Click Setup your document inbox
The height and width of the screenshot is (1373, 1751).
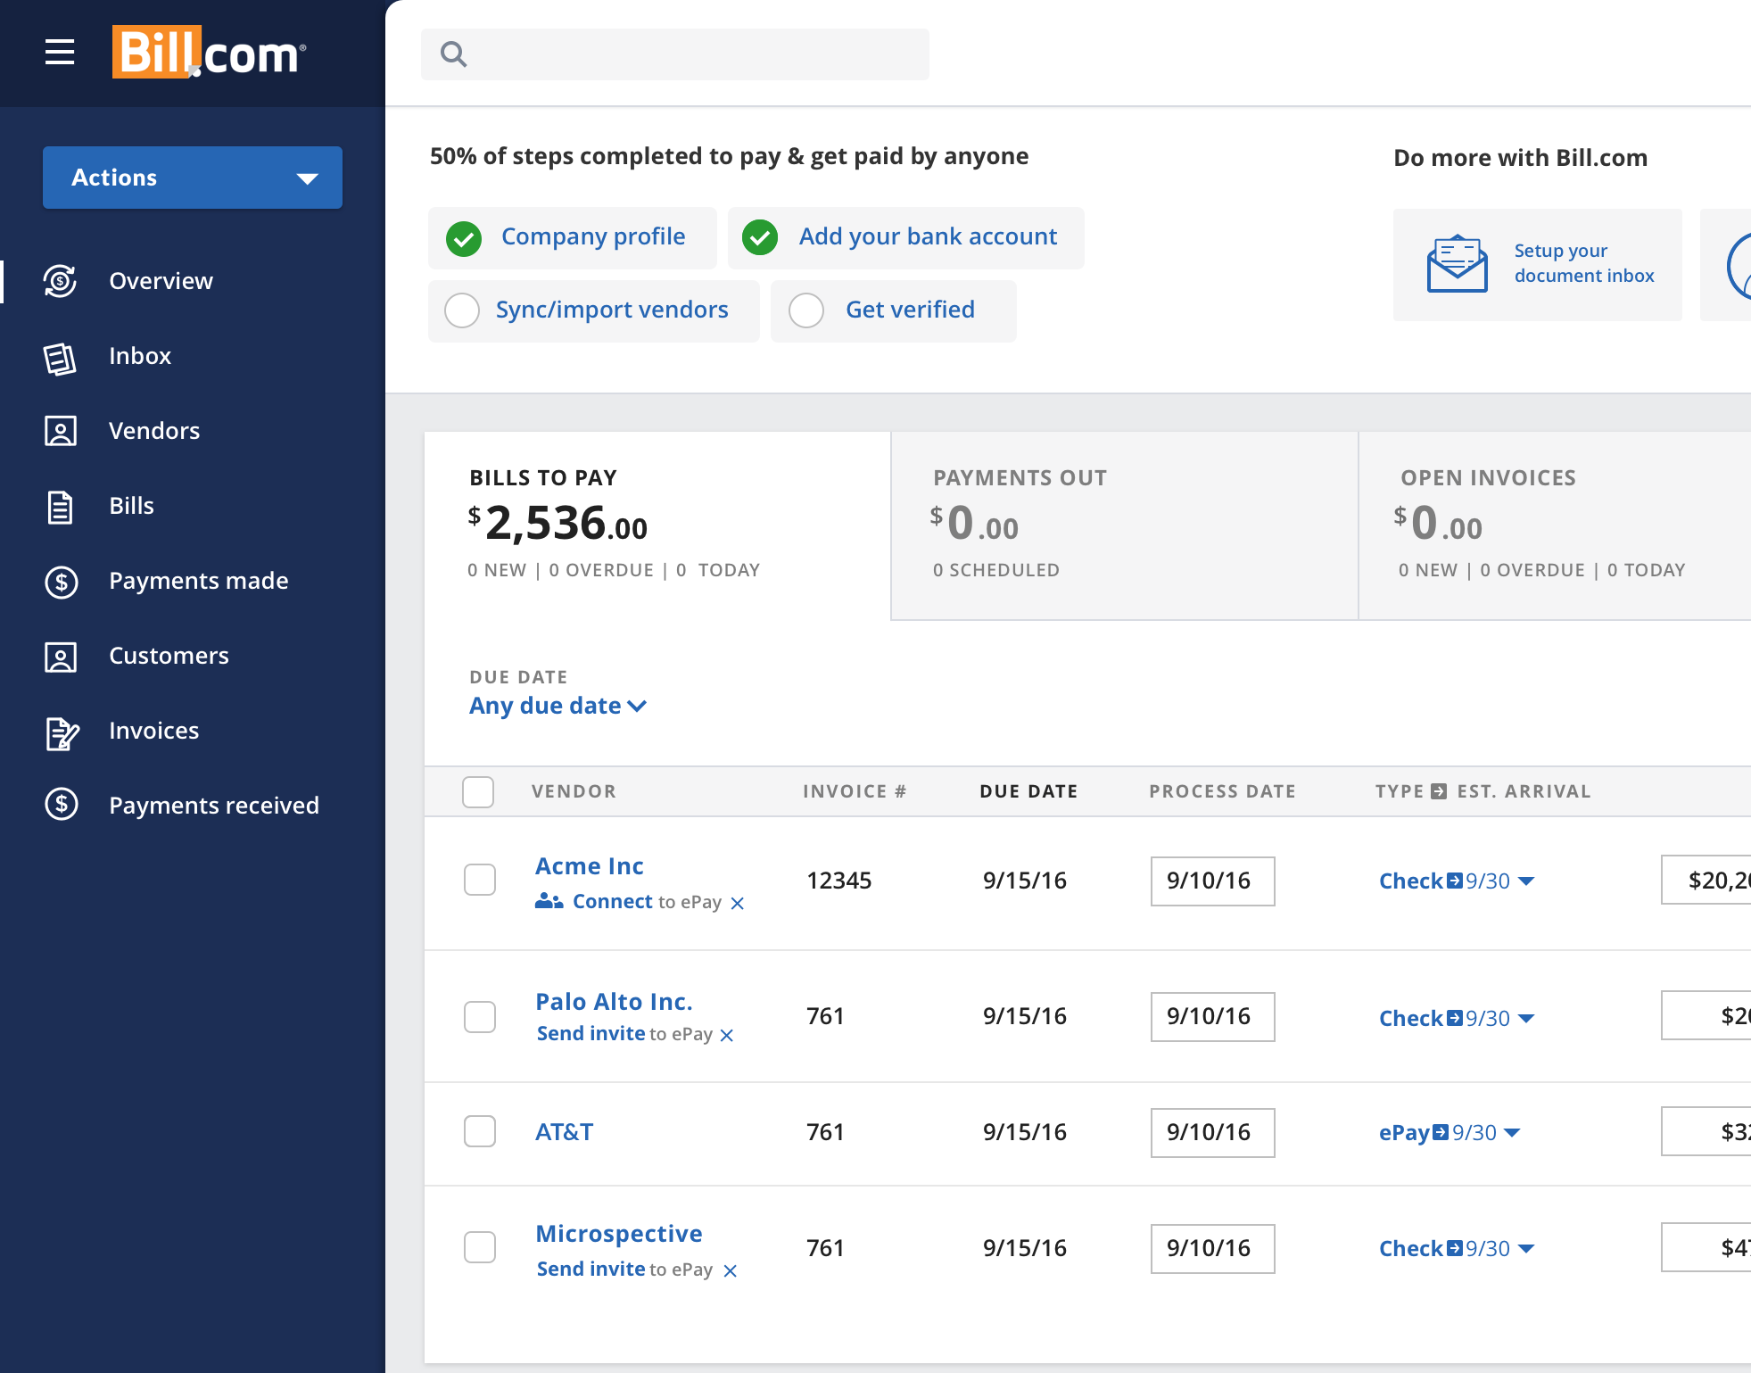[x=1538, y=265]
